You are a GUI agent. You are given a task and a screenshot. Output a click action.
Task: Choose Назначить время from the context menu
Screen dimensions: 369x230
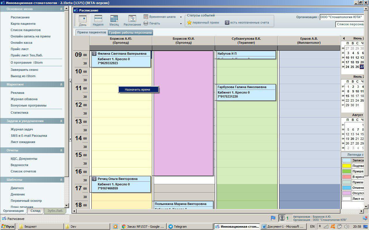pyautogui.click(x=138, y=90)
